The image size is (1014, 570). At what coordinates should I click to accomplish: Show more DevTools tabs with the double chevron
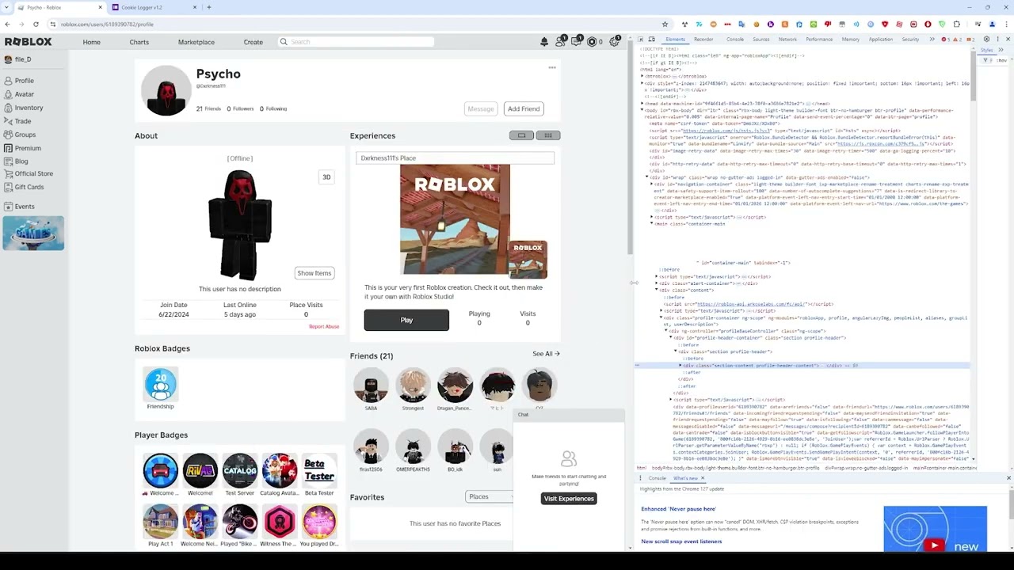tap(932, 39)
